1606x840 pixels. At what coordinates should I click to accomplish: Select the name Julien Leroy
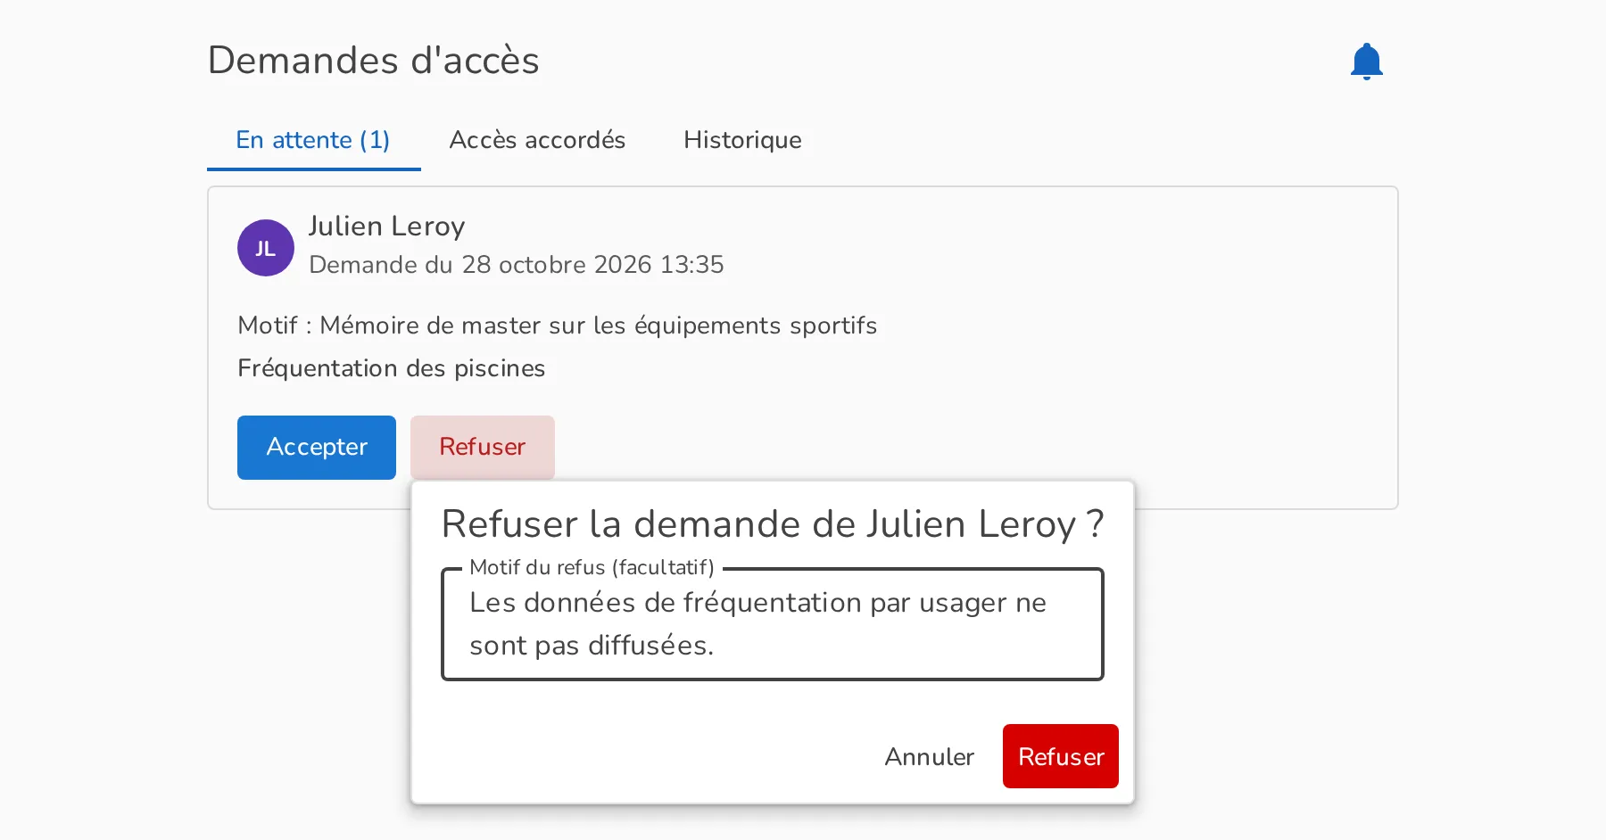coord(386,226)
